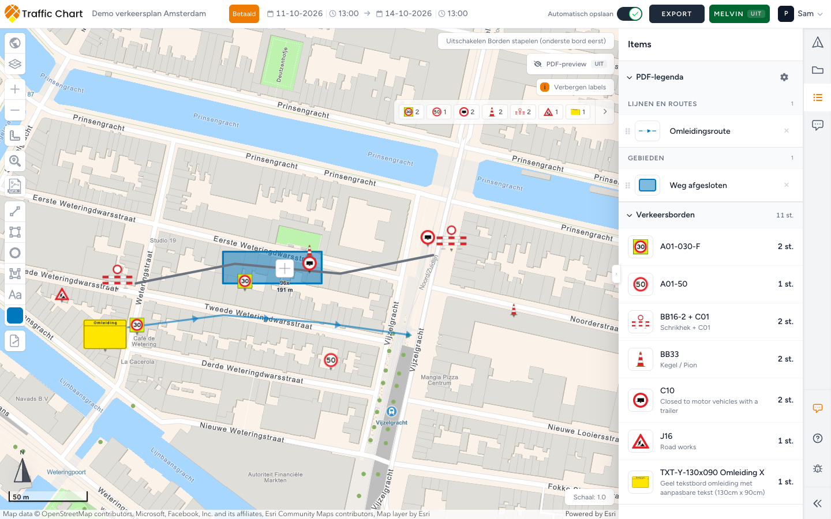This screenshot has width=831, height=519.
Task: Remove the Weg afgesloten legend item
Action: [787, 185]
